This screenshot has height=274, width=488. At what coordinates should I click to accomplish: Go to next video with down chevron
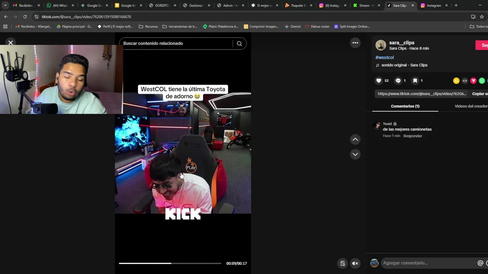355,154
